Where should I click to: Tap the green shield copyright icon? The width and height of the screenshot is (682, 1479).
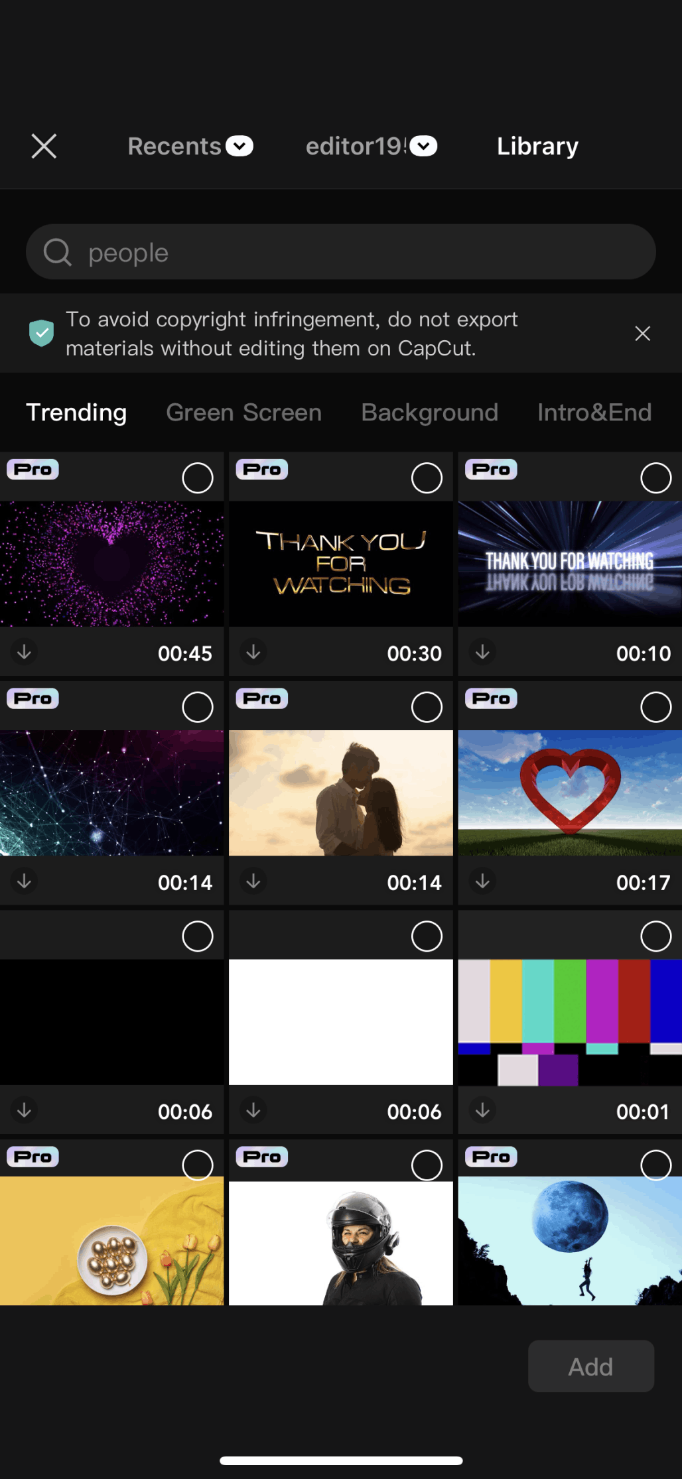point(41,333)
